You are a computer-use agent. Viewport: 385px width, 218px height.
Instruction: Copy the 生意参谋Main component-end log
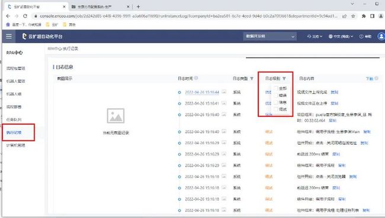(x=367, y=132)
